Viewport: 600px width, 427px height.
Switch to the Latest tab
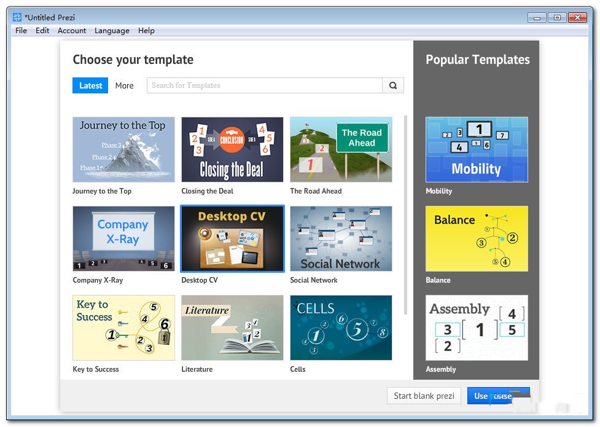pos(90,85)
